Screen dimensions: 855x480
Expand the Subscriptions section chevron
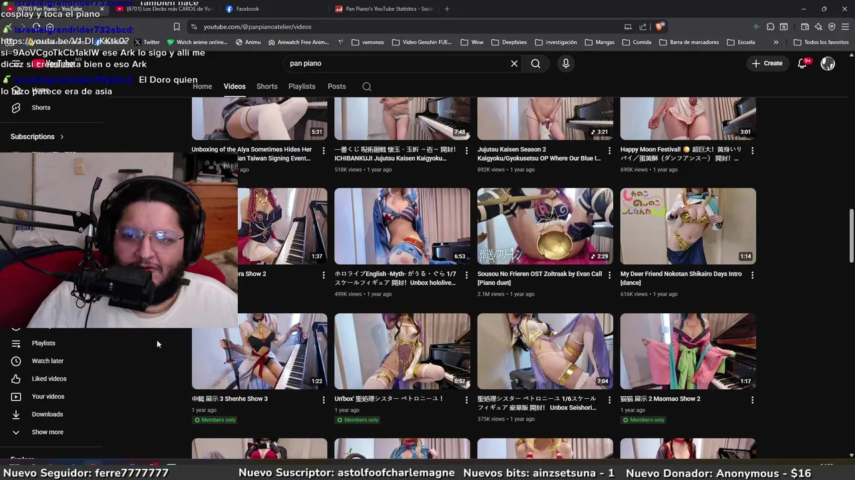62,137
